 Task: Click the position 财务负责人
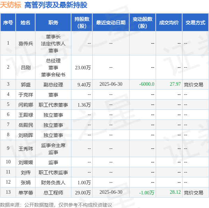point(53,183)
